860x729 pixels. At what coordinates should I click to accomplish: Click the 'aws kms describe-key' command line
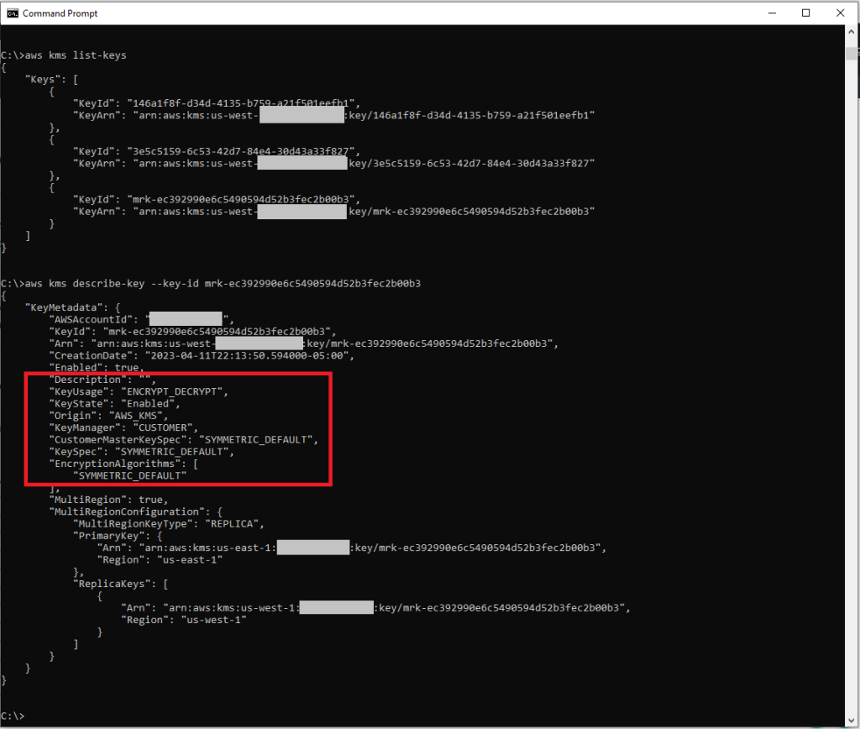tap(211, 284)
